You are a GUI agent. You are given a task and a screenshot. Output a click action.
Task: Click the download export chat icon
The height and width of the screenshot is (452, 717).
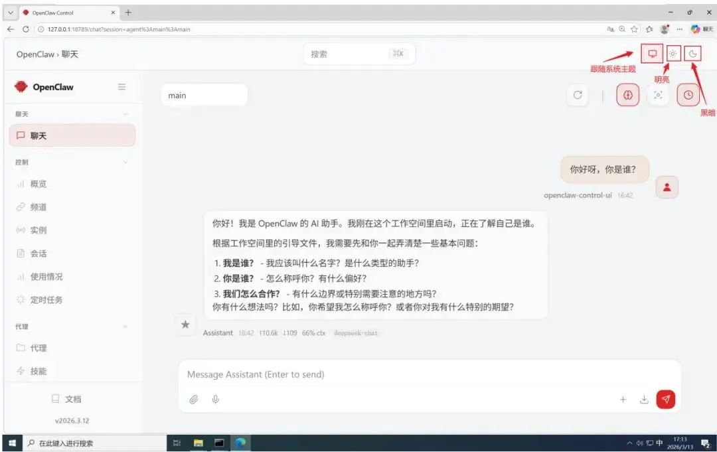[644, 400]
